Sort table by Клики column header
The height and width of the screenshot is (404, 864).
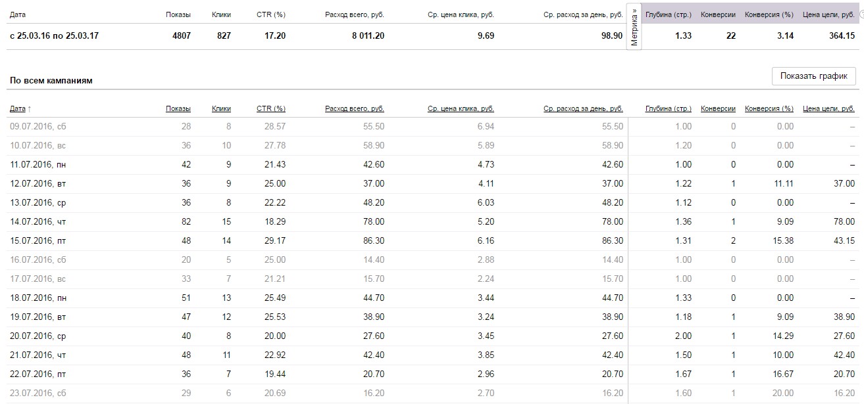click(221, 108)
